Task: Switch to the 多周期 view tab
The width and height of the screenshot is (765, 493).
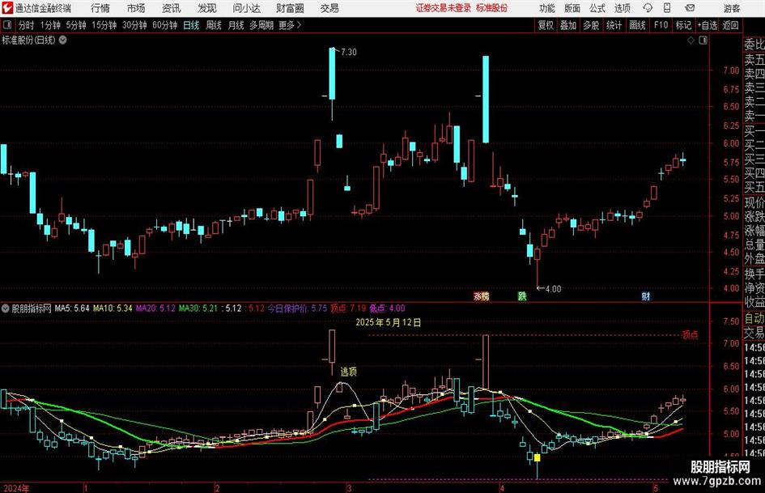Action: pos(261,25)
